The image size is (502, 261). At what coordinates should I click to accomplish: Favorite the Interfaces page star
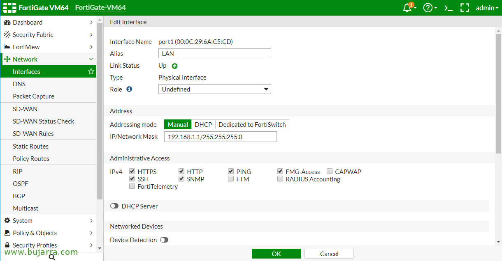91,71
